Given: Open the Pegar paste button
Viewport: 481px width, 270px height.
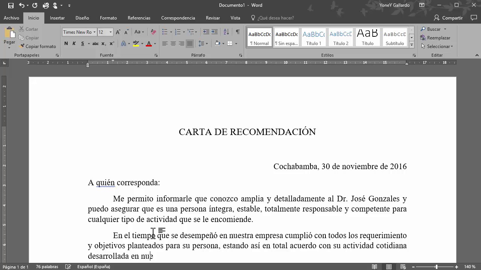Looking at the screenshot, I should coord(9,37).
